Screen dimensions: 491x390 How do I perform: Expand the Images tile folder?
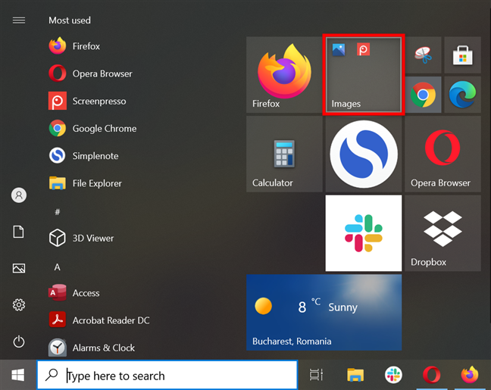pos(363,74)
